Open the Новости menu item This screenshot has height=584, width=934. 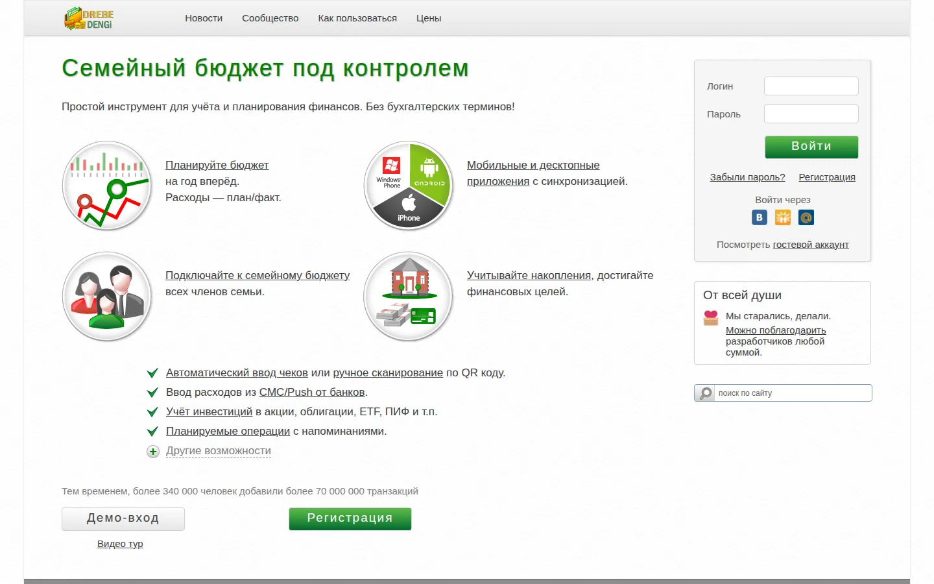pos(204,18)
